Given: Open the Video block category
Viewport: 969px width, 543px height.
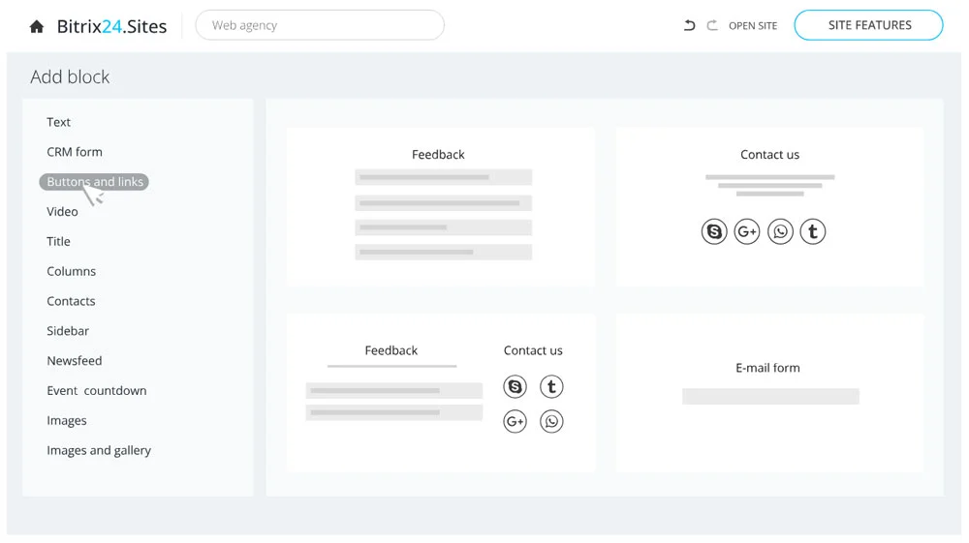Looking at the screenshot, I should point(63,211).
